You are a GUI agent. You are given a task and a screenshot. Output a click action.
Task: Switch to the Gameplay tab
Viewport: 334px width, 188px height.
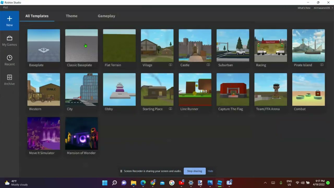(x=106, y=16)
